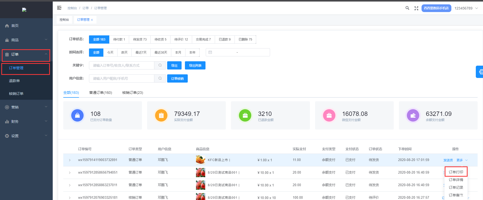Switch to the 普通订单(160) tab
The image size is (483, 200).
click(101, 93)
